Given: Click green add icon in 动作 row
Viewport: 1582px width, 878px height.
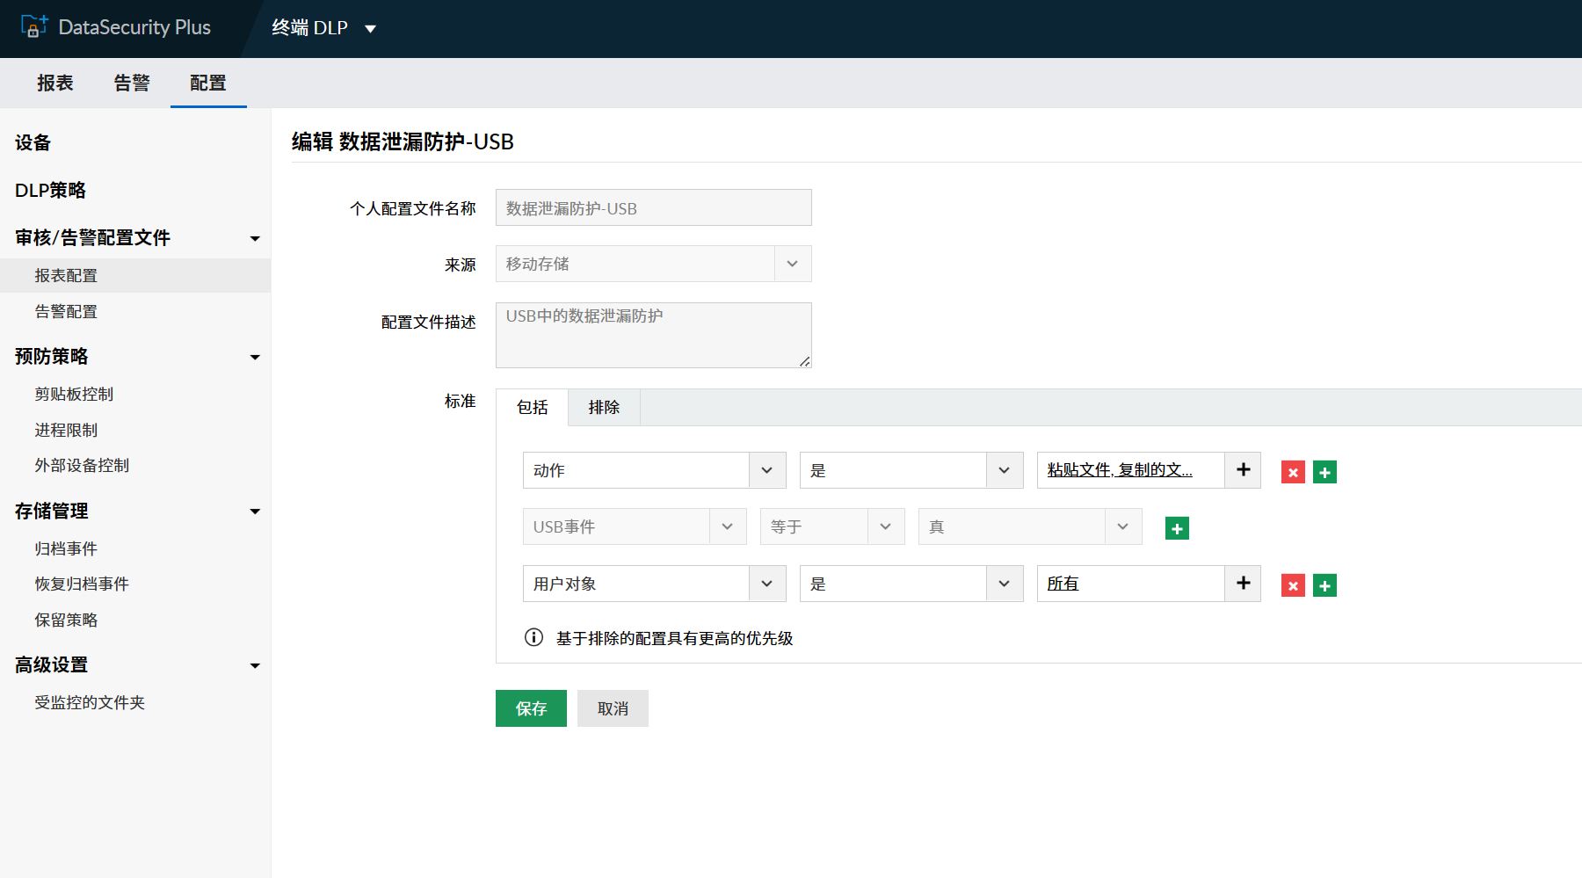Looking at the screenshot, I should pos(1324,472).
